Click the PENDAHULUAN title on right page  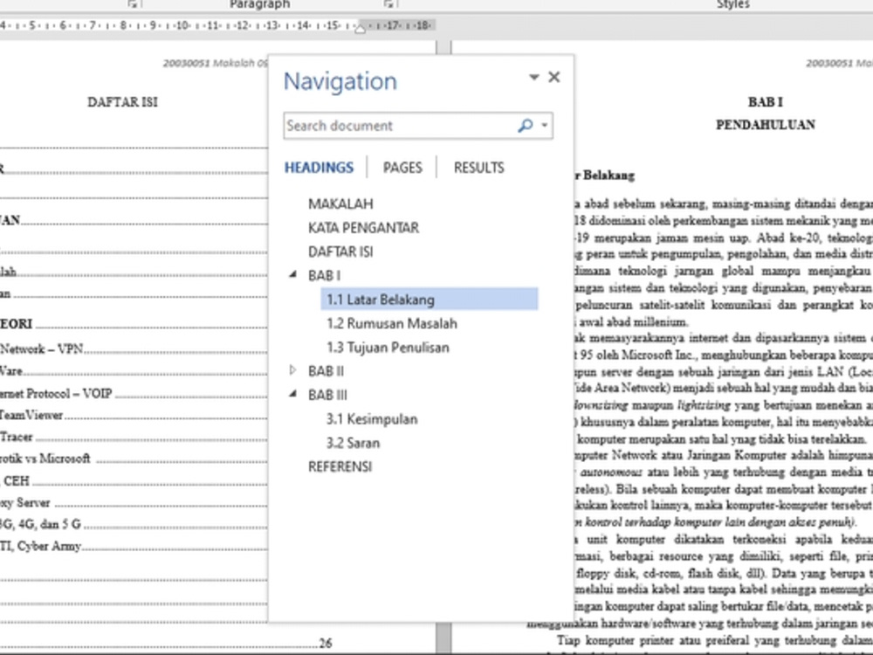(765, 125)
